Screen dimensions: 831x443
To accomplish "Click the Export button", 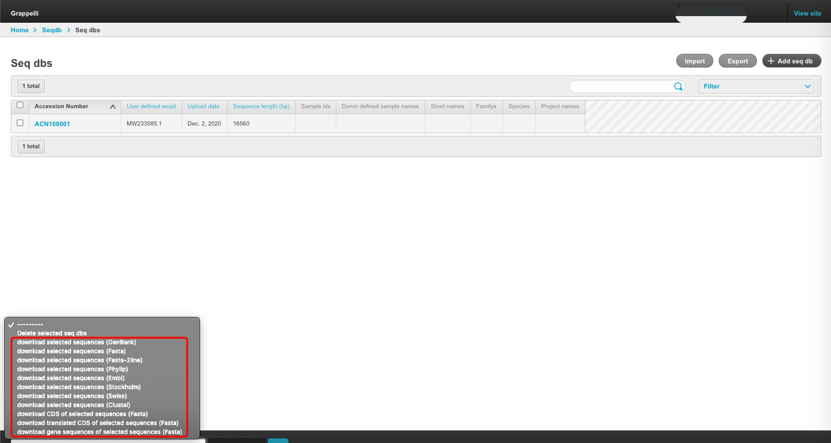I will (x=738, y=61).
